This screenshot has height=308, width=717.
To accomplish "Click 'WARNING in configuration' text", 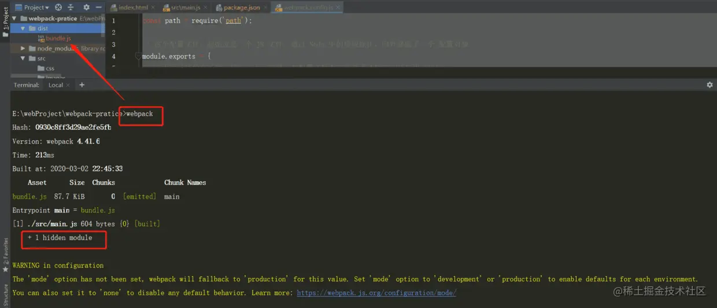I will [x=58, y=266].
